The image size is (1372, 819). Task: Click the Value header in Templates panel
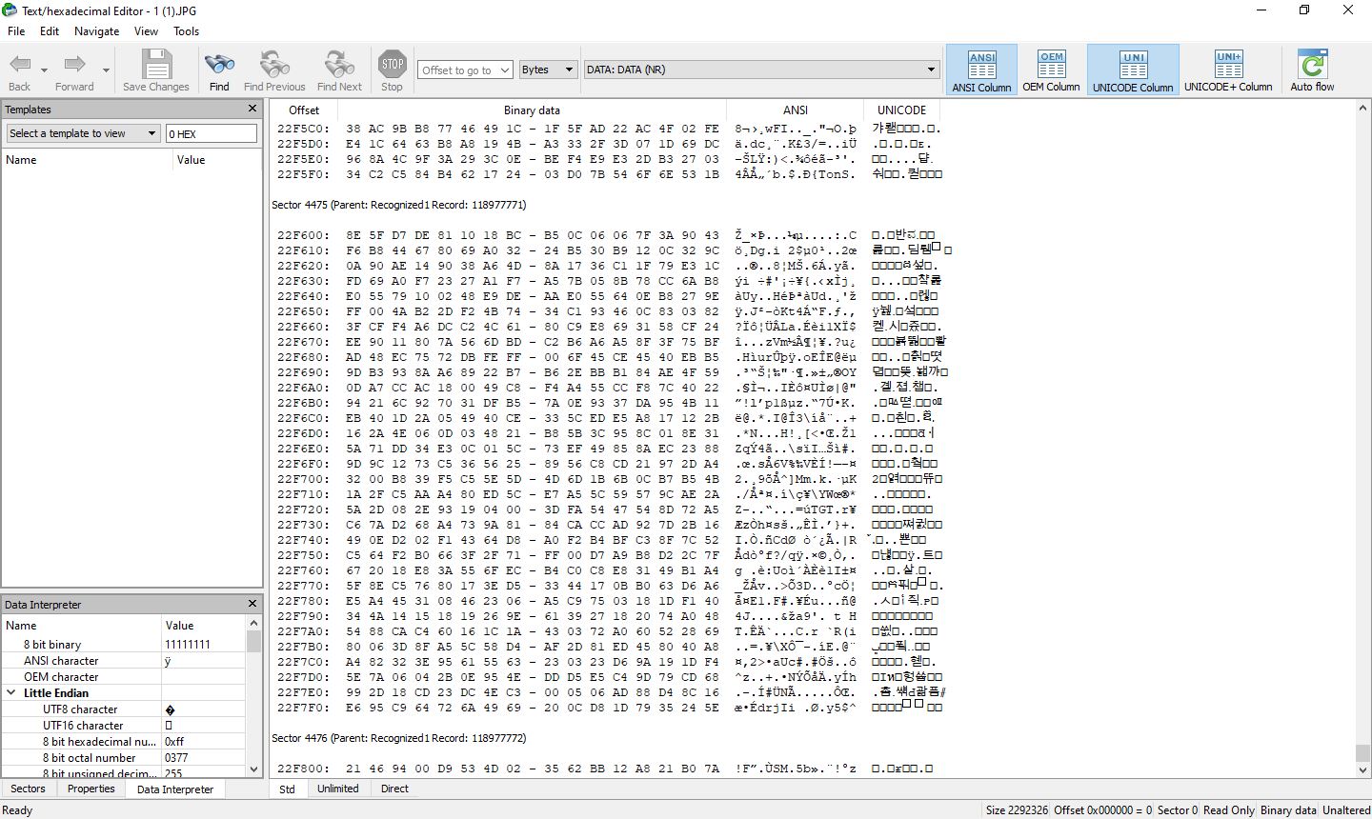click(x=217, y=160)
